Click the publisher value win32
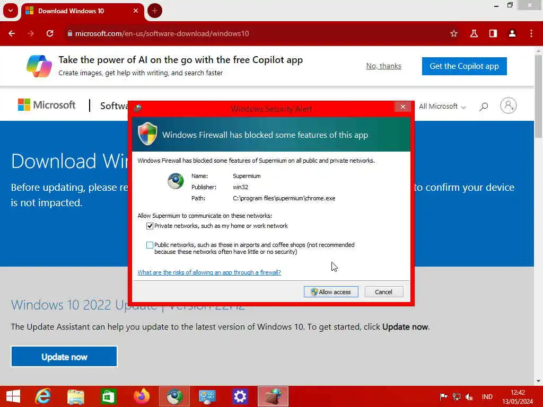The height and width of the screenshot is (407, 543). 240,187
